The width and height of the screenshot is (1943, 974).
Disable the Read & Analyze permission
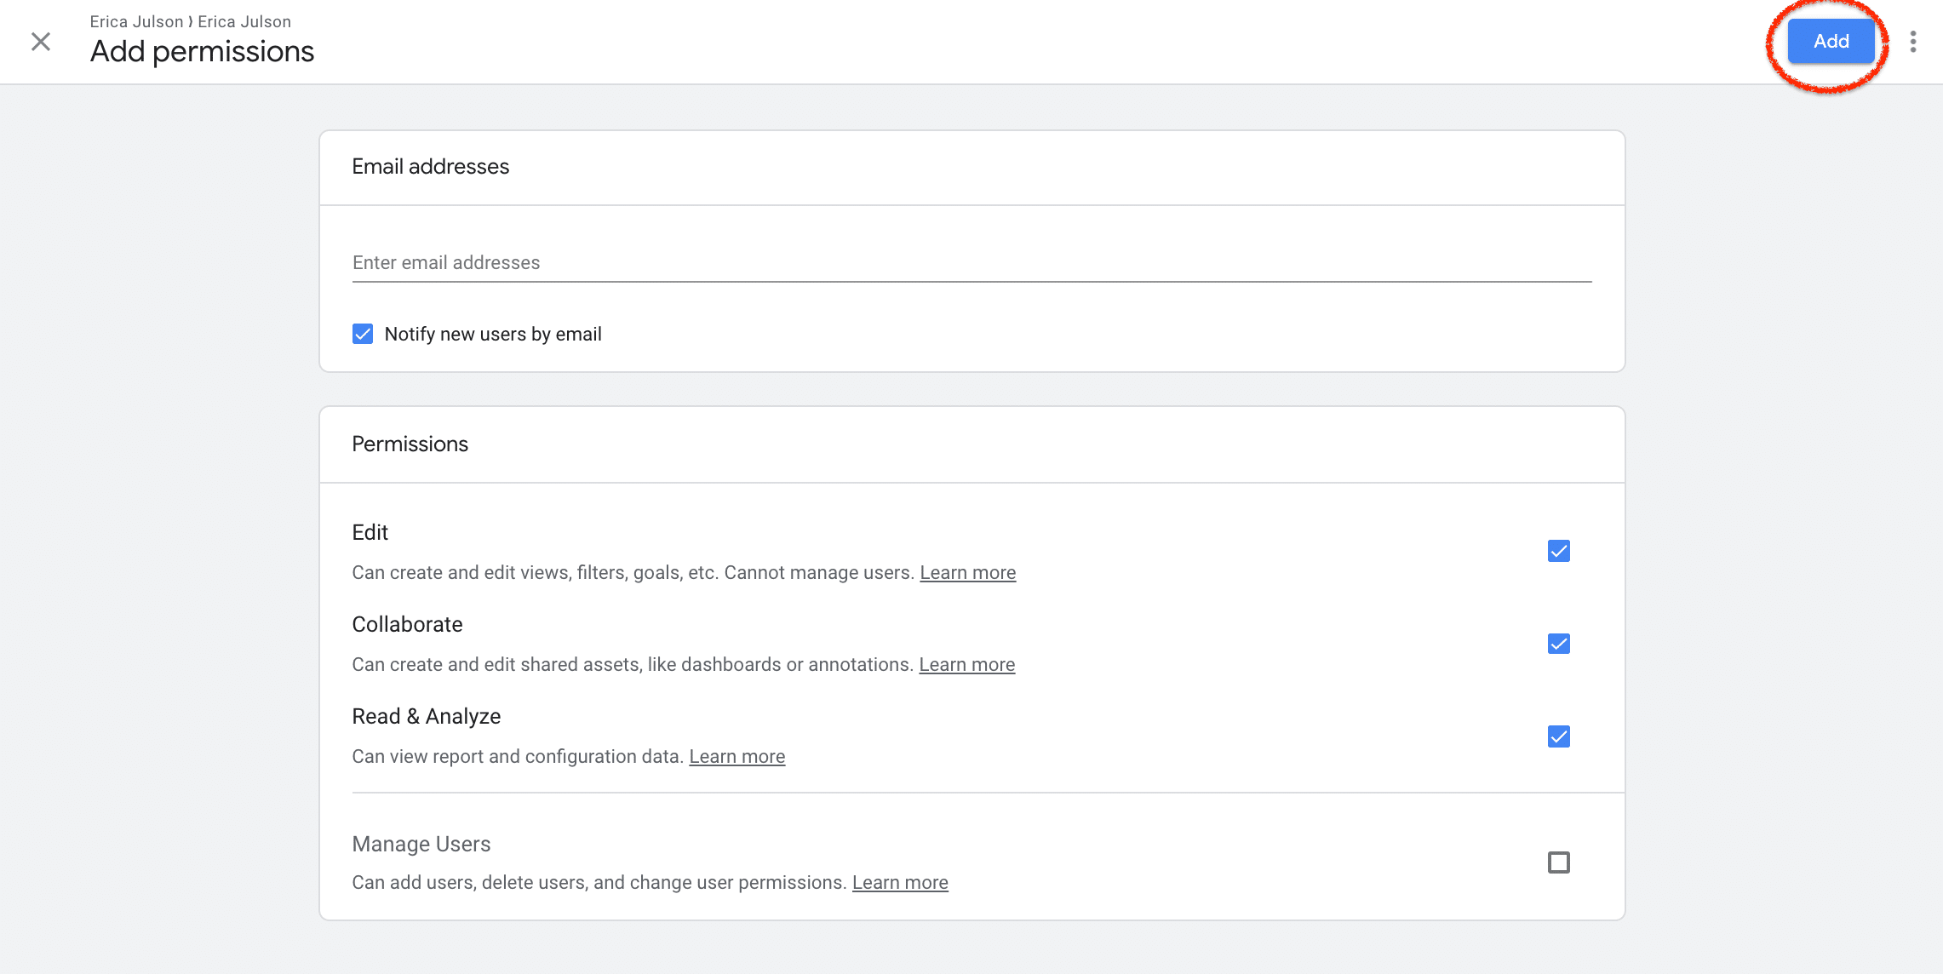(1559, 736)
